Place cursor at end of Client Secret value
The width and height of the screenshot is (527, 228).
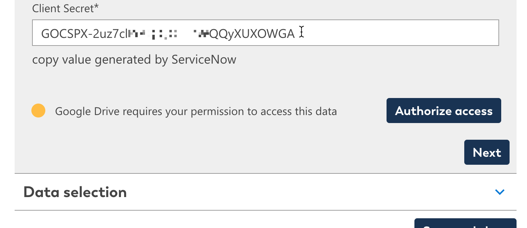[x=300, y=33]
